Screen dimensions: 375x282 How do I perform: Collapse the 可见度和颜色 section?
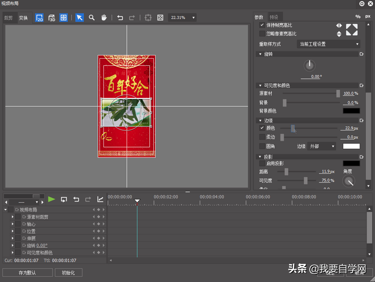point(260,86)
